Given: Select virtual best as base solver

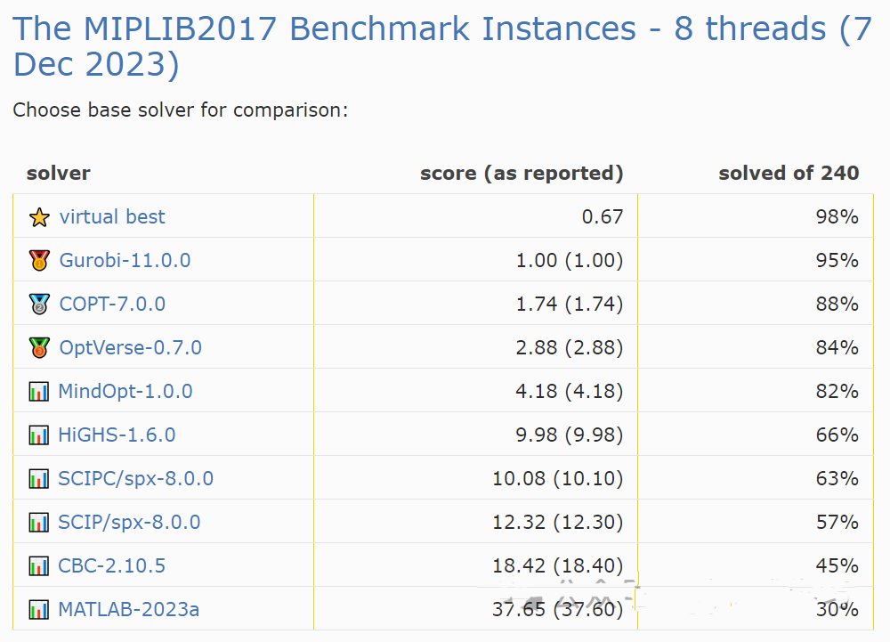Looking at the screenshot, I should 112,217.
